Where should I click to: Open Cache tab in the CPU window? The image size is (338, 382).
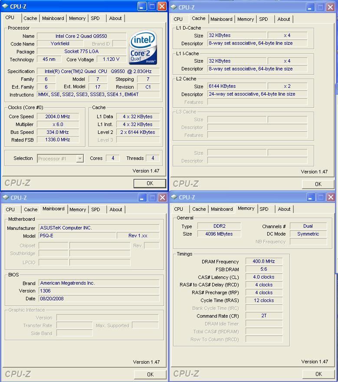coord(30,18)
